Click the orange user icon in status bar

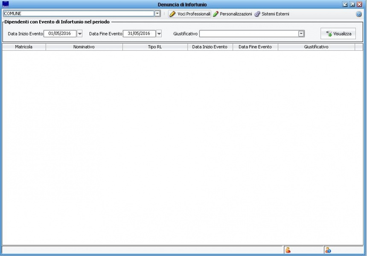pyautogui.click(x=288, y=250)
